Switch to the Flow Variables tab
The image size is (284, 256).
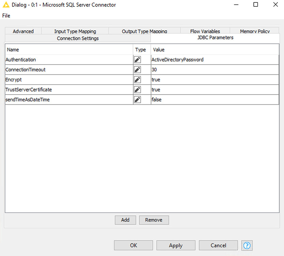pos(205,31)
